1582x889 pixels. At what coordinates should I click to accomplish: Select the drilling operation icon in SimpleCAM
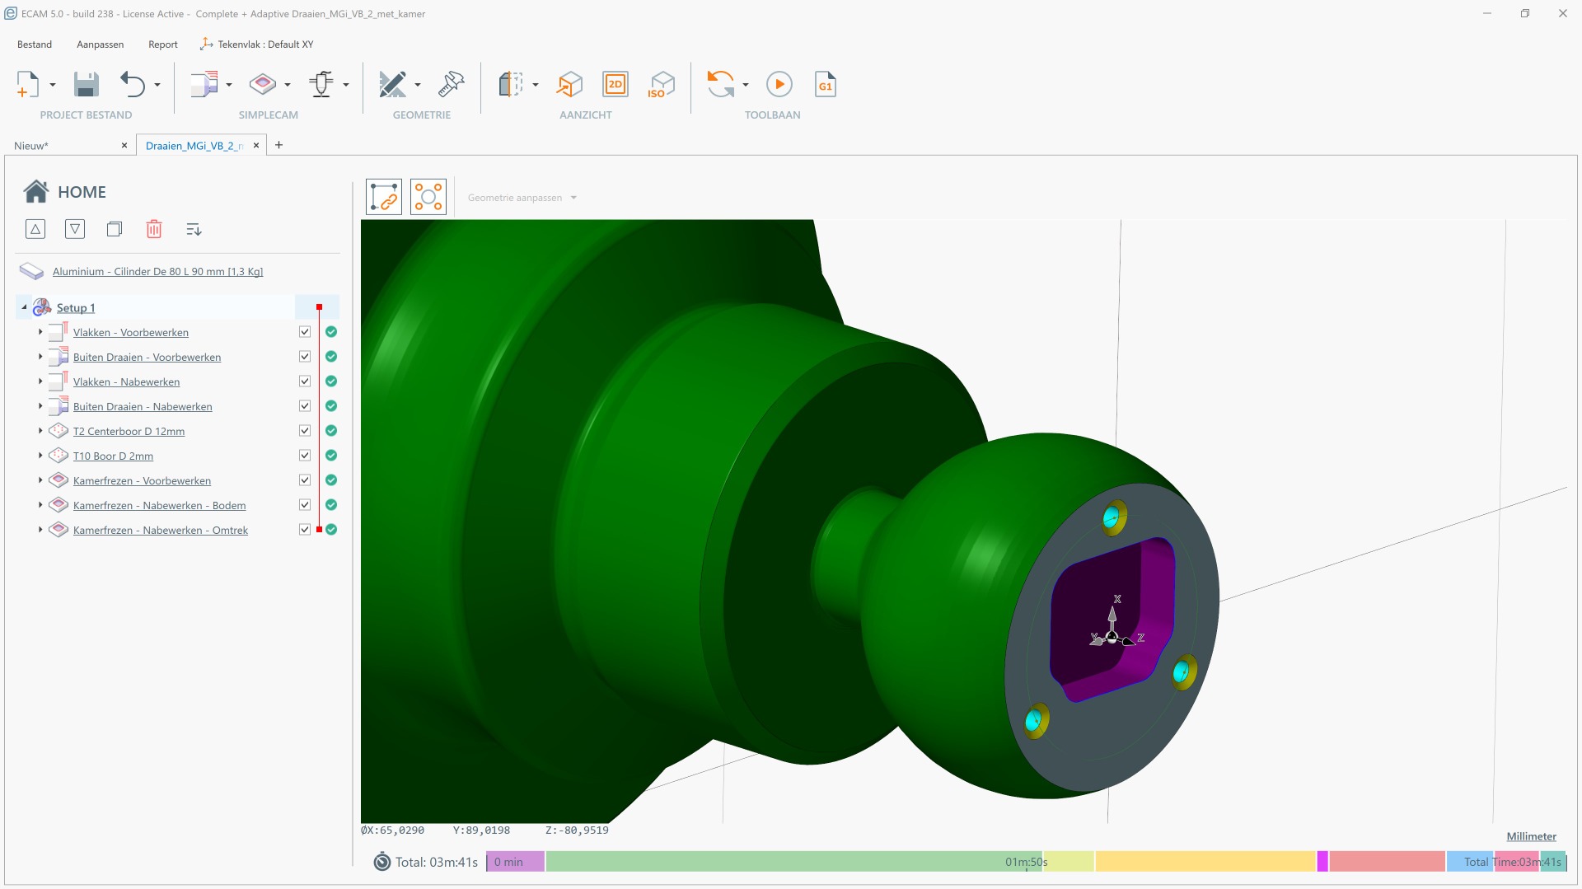pos(322,84)
